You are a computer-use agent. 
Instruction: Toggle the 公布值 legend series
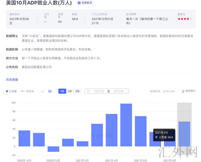click(12, 91)
